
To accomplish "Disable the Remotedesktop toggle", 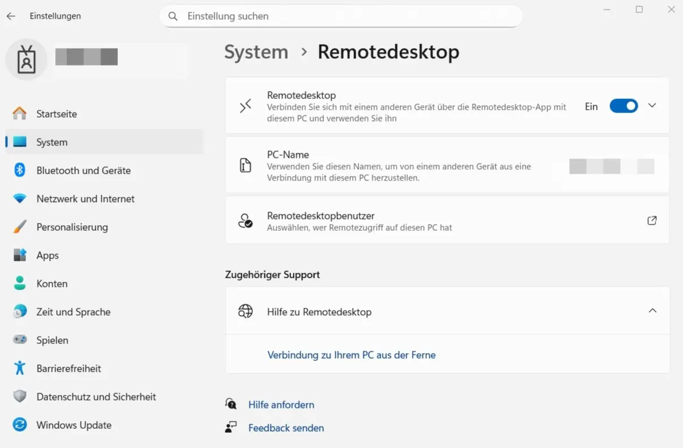I will (x=624, y=106).
